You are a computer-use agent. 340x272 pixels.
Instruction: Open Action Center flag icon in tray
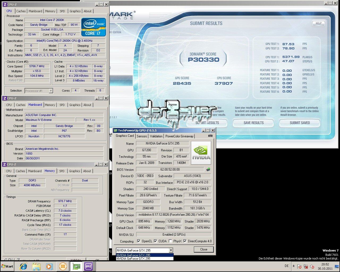pos(299,266)
